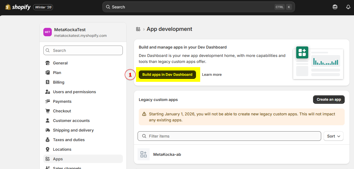Click the MetaKockaTest store name
This screenshot has height=169, width=354.
(x=70, y=30)
